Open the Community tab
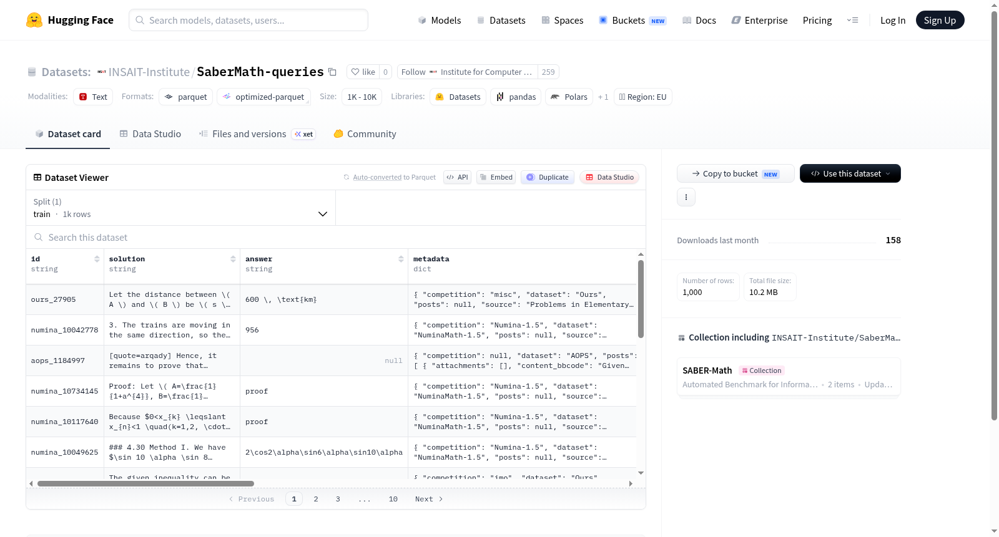999x537 pixels. 365,133
